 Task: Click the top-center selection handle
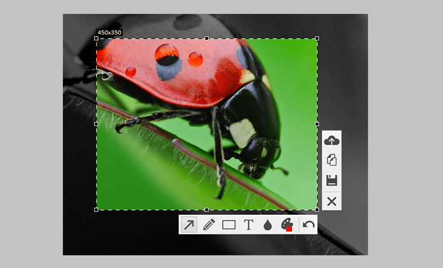207,39
